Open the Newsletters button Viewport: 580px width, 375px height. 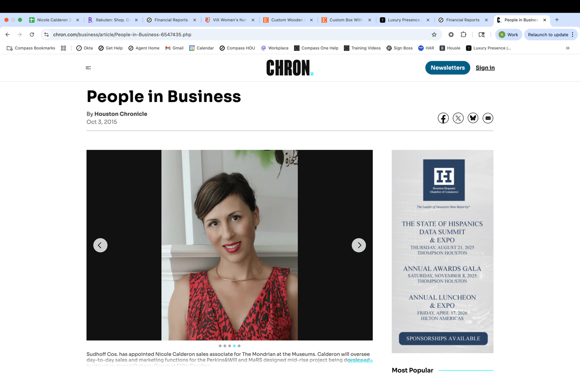point(448,68)
